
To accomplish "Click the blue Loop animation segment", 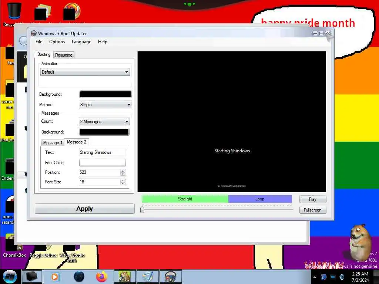I will 260,199.
